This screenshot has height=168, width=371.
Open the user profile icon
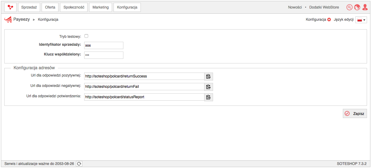365,7
